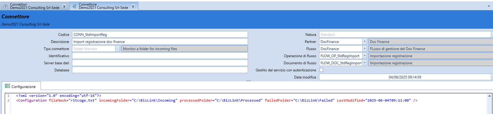Close the Connettore tab
The width and height of the screenshot is (493, 114).
pos(133,6)
